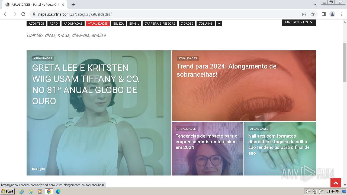Viewport: 347px width, 195px height.
Task: Open File Explorer from the taskbar
Action: tap(31, 191)
